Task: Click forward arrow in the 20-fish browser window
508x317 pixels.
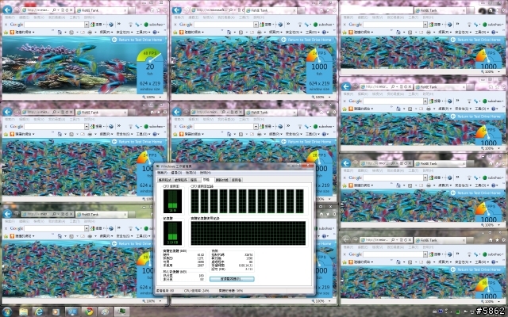Action: click(17, 10)
